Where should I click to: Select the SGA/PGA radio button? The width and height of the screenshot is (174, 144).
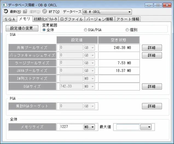click(86, 30)
